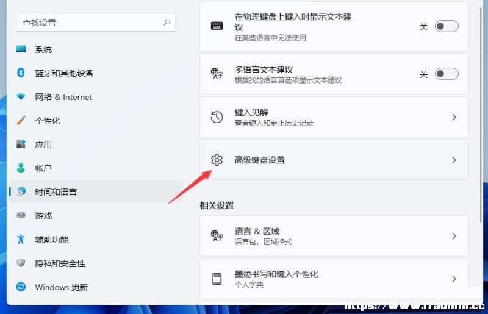
Task: Click the keyboard icon for physical keyboard suggestions
Action: point(217,26)
